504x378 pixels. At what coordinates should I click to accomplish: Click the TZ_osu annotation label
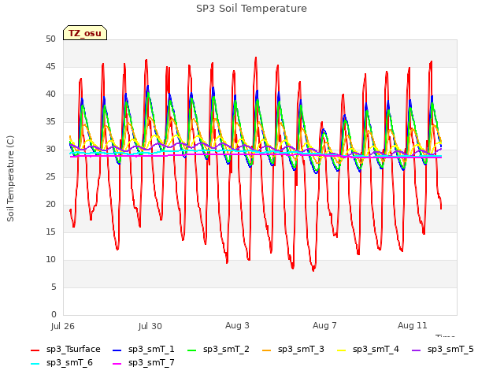tap(85, 33)
